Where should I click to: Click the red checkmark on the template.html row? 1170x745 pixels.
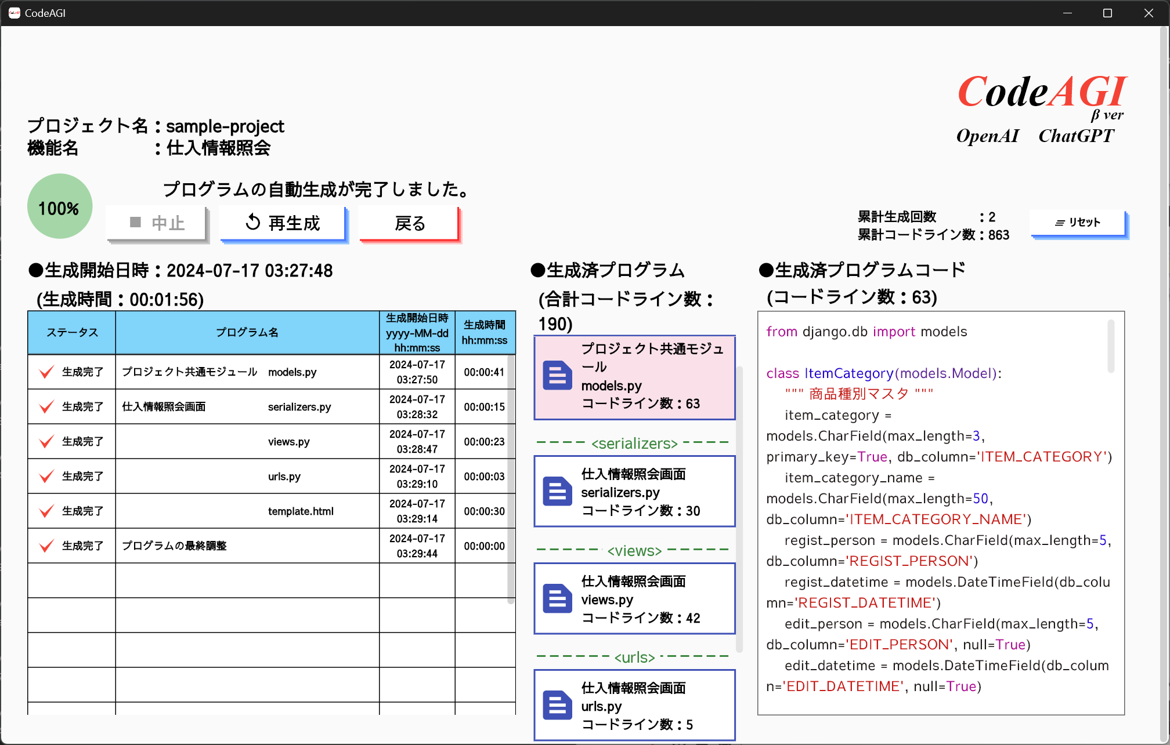coord(46,511)
